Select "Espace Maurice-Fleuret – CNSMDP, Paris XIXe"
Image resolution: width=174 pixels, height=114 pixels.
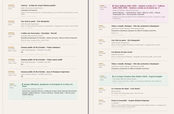36,74
